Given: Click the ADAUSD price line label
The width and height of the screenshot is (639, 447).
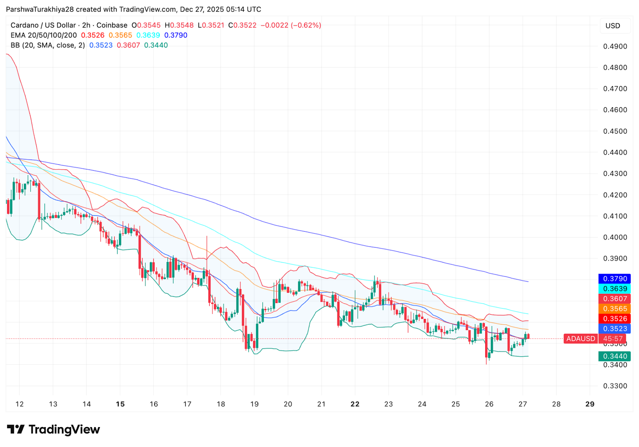Looking at the screenshot, I should [580, 339].
